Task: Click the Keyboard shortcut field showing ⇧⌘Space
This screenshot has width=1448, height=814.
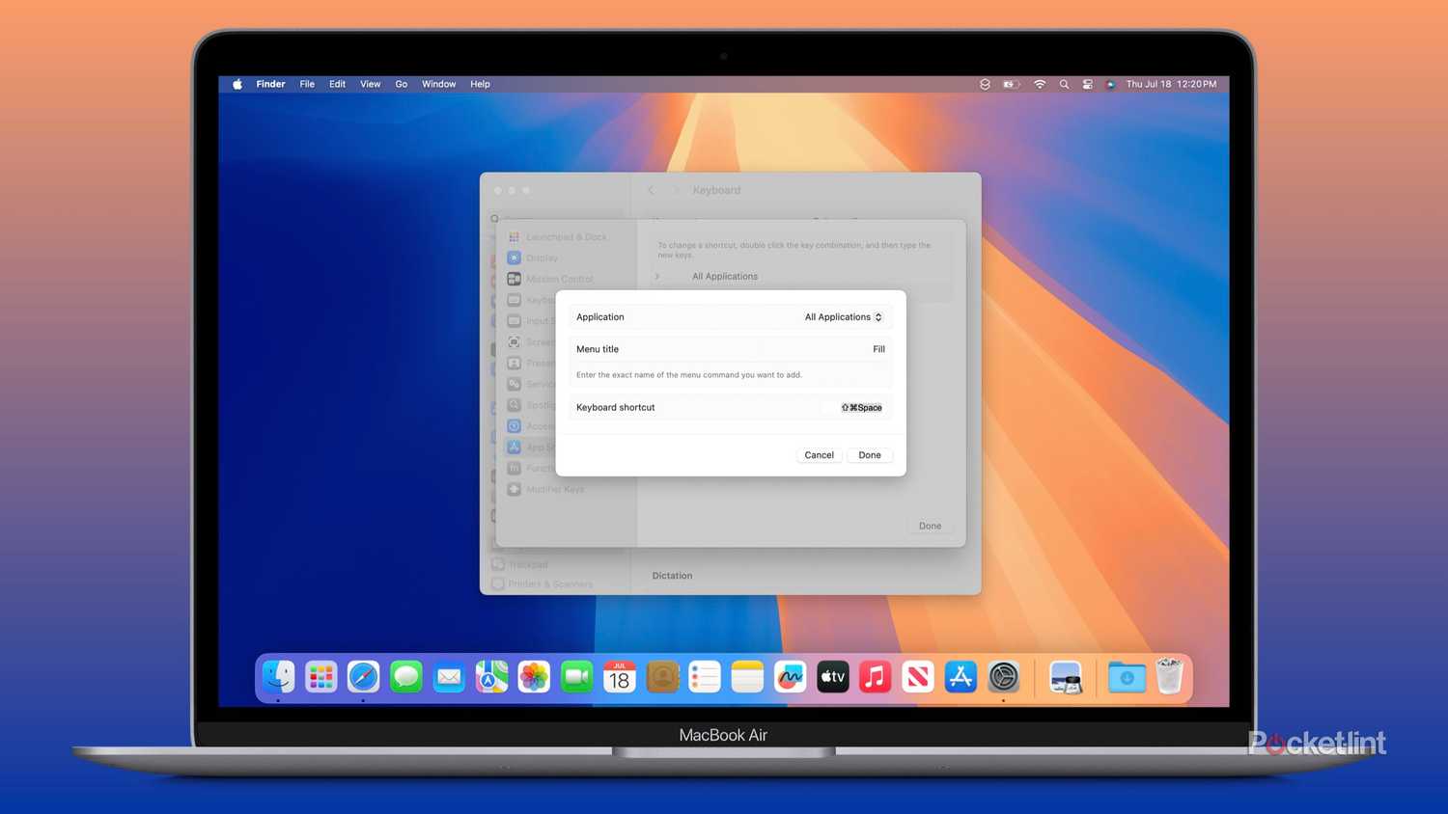Action: (861, 408)
